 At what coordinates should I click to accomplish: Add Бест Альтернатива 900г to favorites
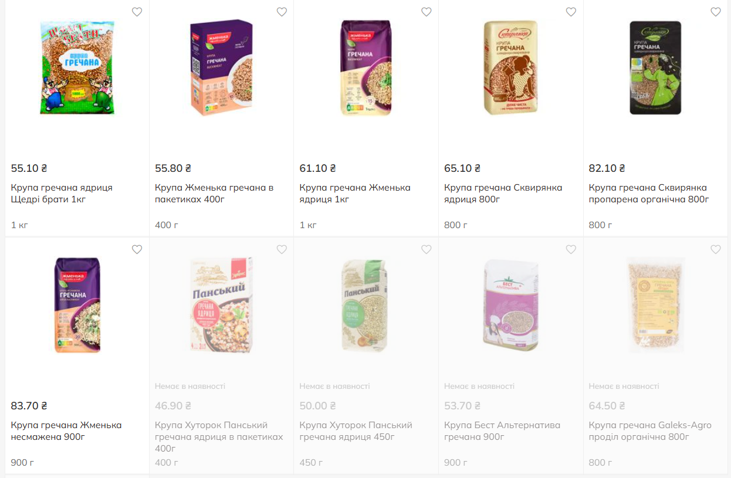pos(571,249)
